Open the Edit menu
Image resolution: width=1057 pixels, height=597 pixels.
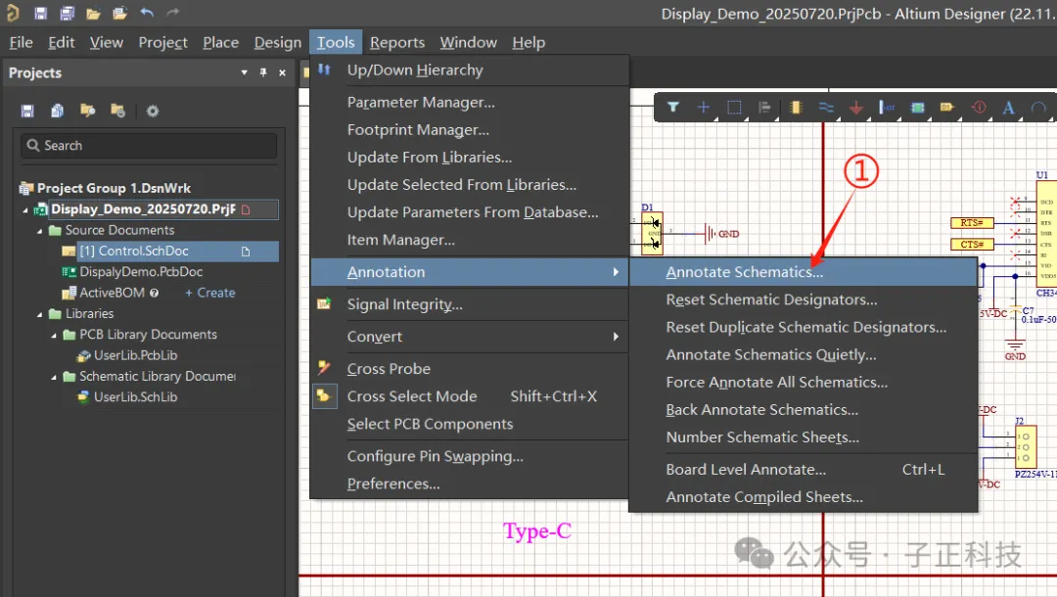[62, 42]
